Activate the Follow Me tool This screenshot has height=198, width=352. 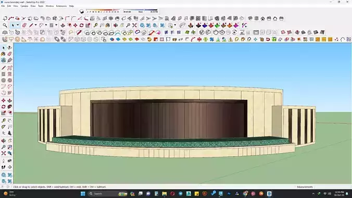10,107
